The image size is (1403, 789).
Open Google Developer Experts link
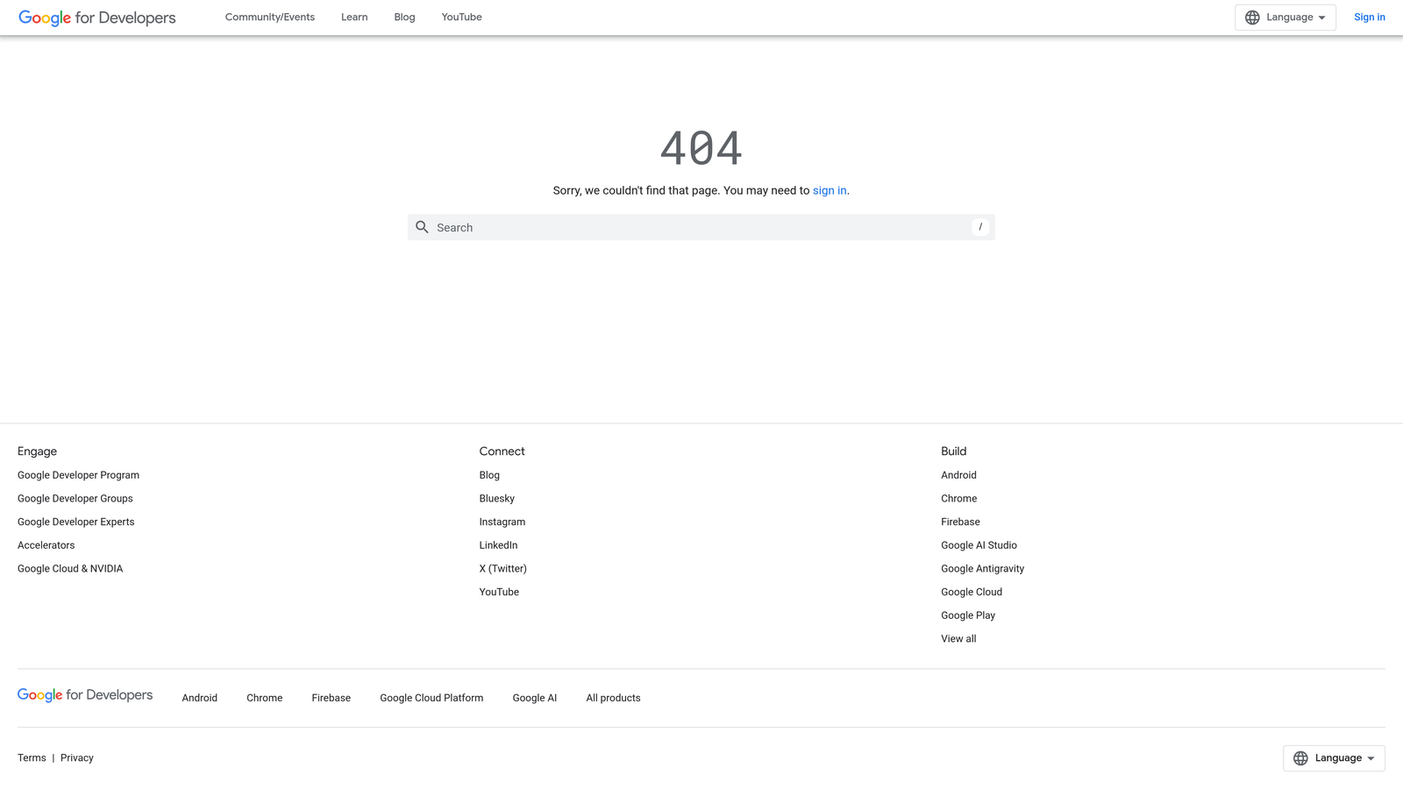click(x=76, y=522)
